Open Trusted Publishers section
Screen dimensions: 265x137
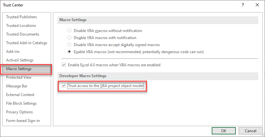pos(21,17)
